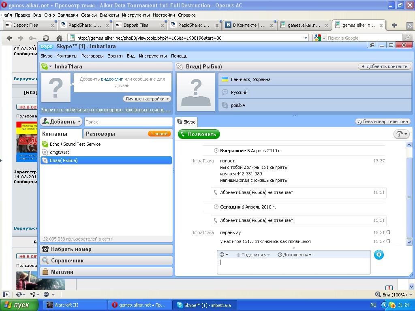Click Skype tab in conversation pane

[186, 121]
